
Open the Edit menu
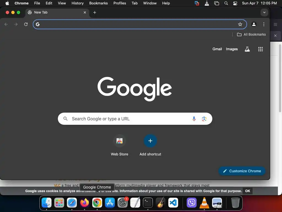pos(49,3)
